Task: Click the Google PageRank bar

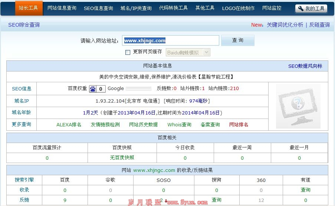Action: point(138,89)
